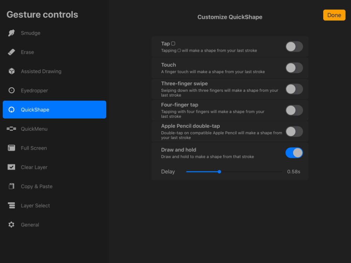Click the Clear Layer checkmark icon
Image resolution: width=351 pixels, height=263 pixels.
point(12,167)
